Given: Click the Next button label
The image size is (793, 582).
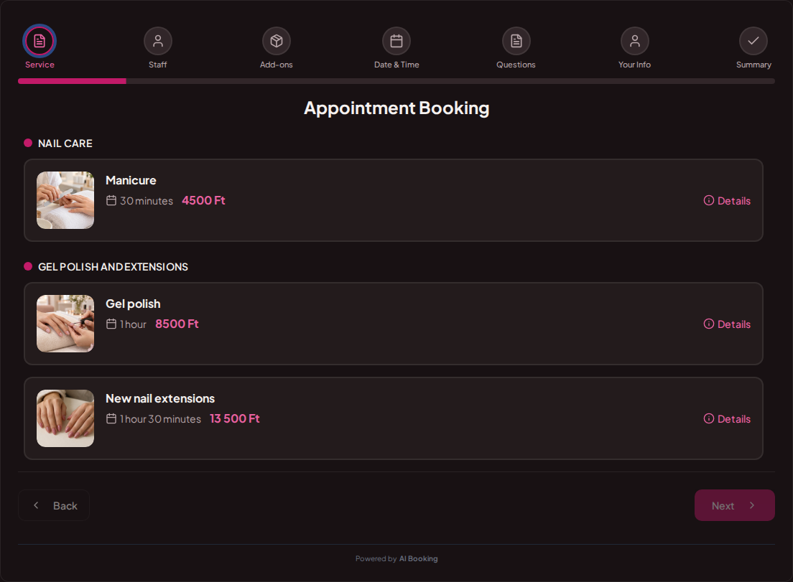Looking at the screenshot, I should (723, 506).
